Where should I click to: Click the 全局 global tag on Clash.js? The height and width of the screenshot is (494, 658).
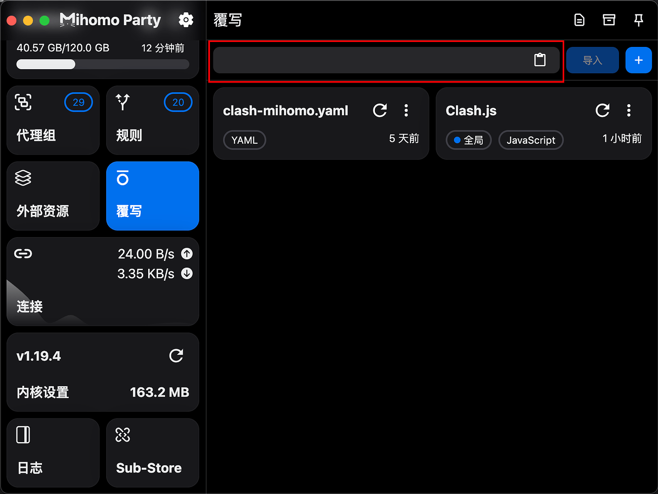[x=468, y=140]
